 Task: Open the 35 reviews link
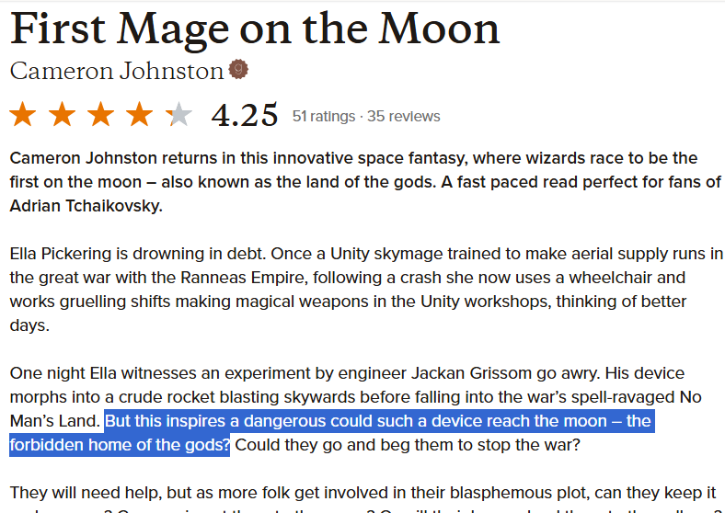(404, 116)
